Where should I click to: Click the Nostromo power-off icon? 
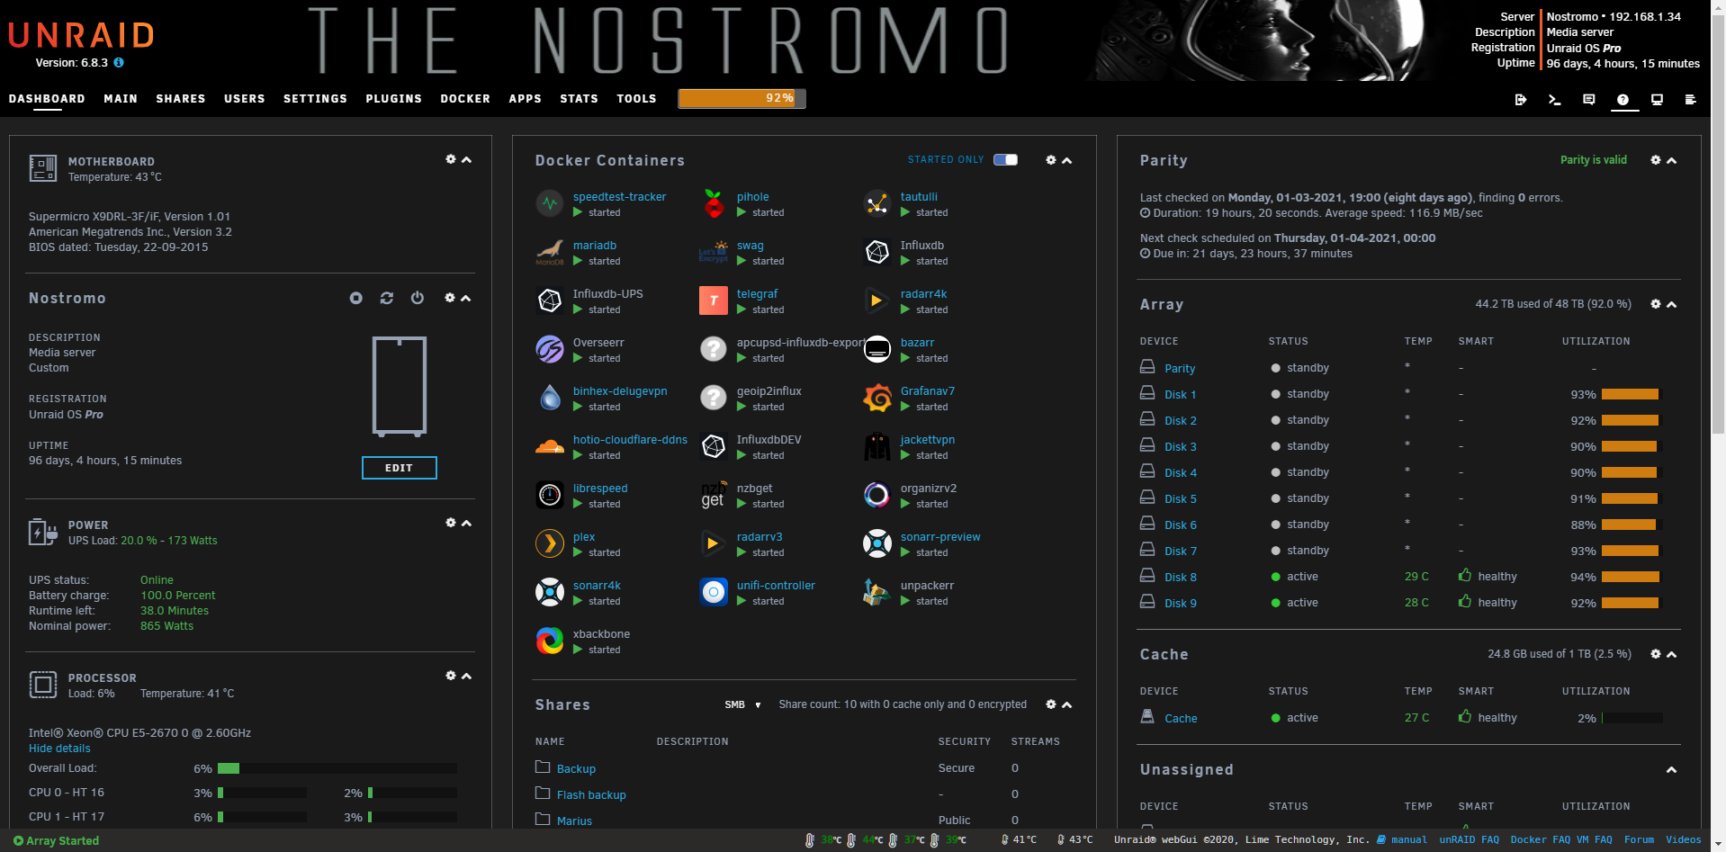coord(418,298)
